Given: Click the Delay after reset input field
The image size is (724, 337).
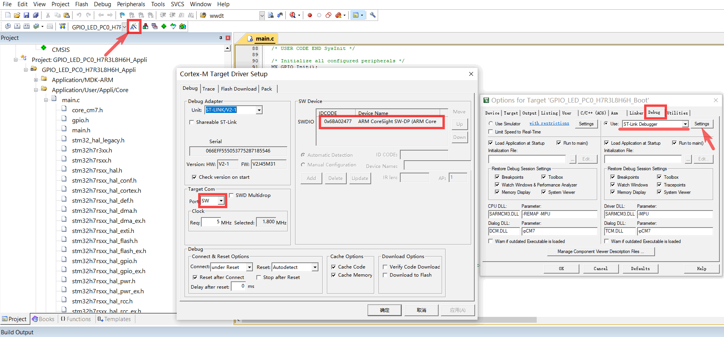Looking at the screenshot, I should click(238, 287).
